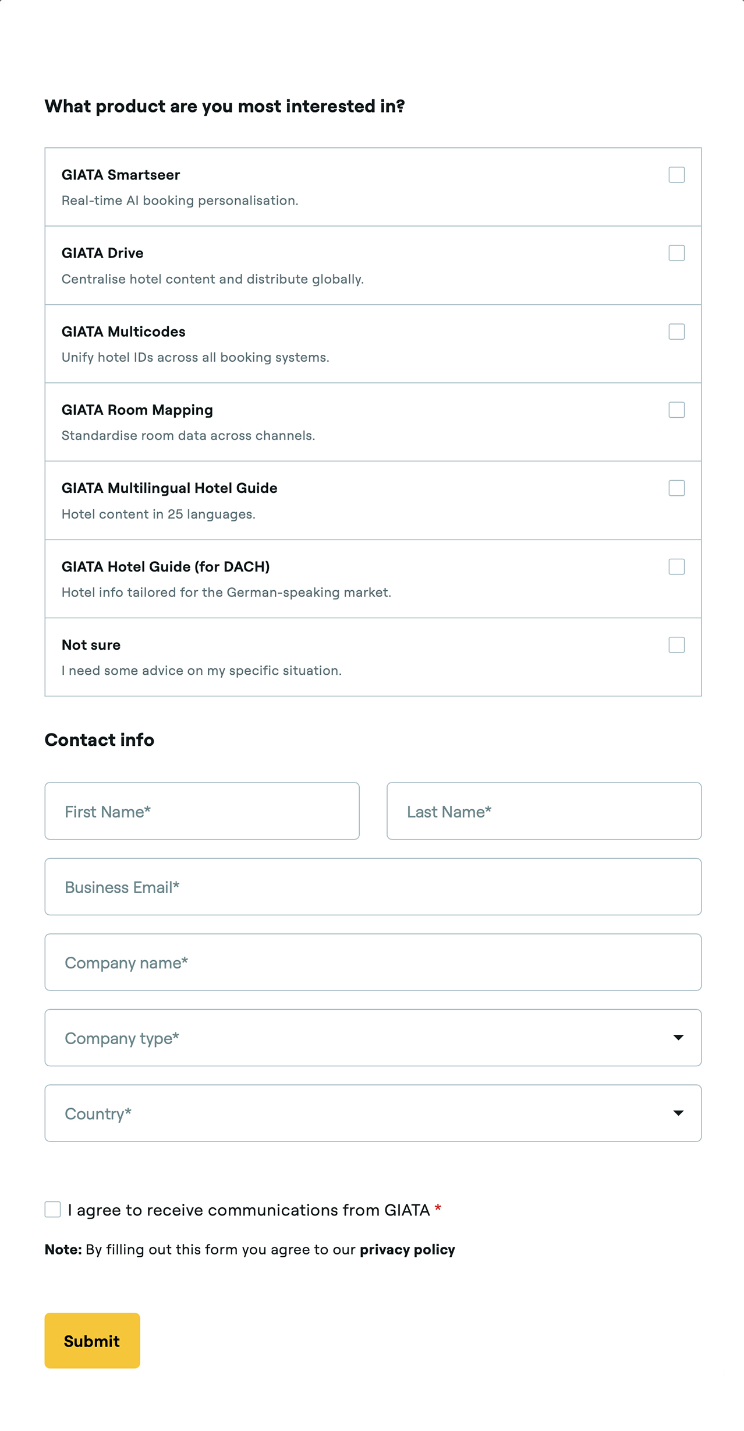
Task: Expand the Country dropdown
Action: click(373, 1113)
